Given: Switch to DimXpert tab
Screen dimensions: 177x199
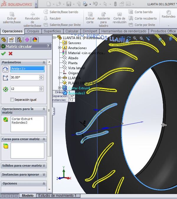Looking at the screenshot, I should coord(90,31).
